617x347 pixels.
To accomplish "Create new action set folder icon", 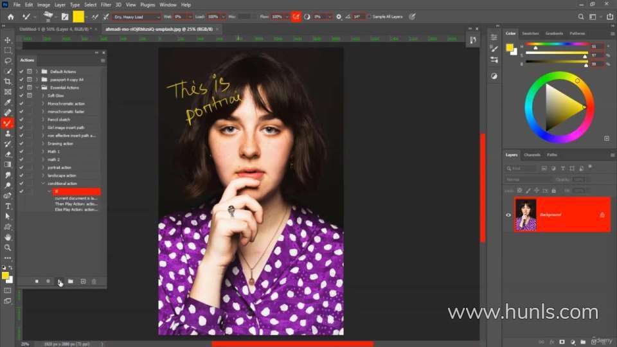I will tap(71, 281).
